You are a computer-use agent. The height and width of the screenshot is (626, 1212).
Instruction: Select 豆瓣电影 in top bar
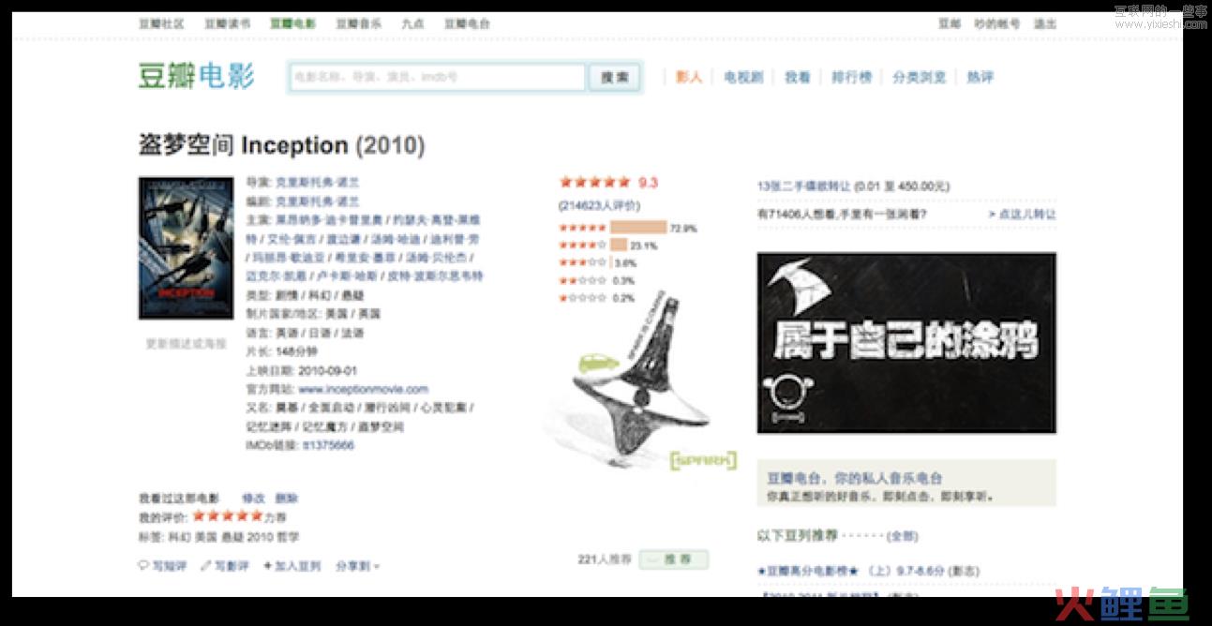292,23
